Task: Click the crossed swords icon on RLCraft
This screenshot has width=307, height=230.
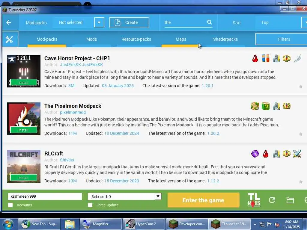Action: [297, 154]
